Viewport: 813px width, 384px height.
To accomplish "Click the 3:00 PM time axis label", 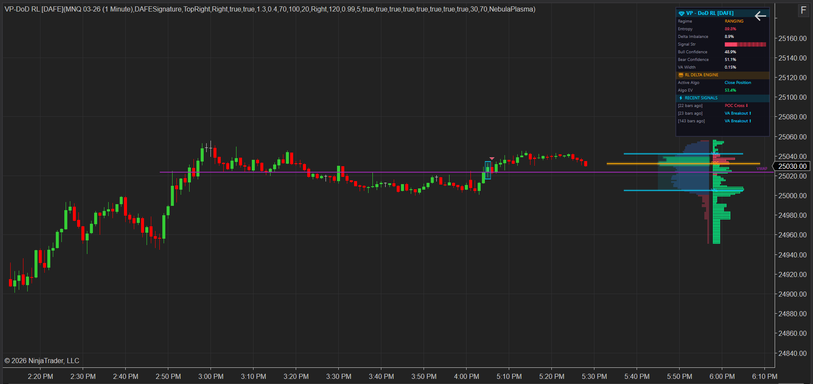I will coord(211,377).
